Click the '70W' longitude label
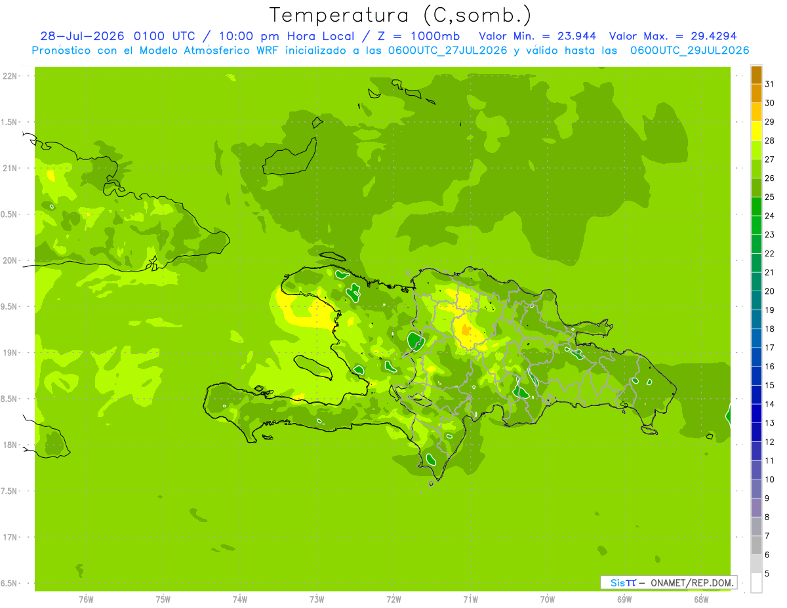The image size is (787, 608). pyautogui.click(x=548, y=599)
